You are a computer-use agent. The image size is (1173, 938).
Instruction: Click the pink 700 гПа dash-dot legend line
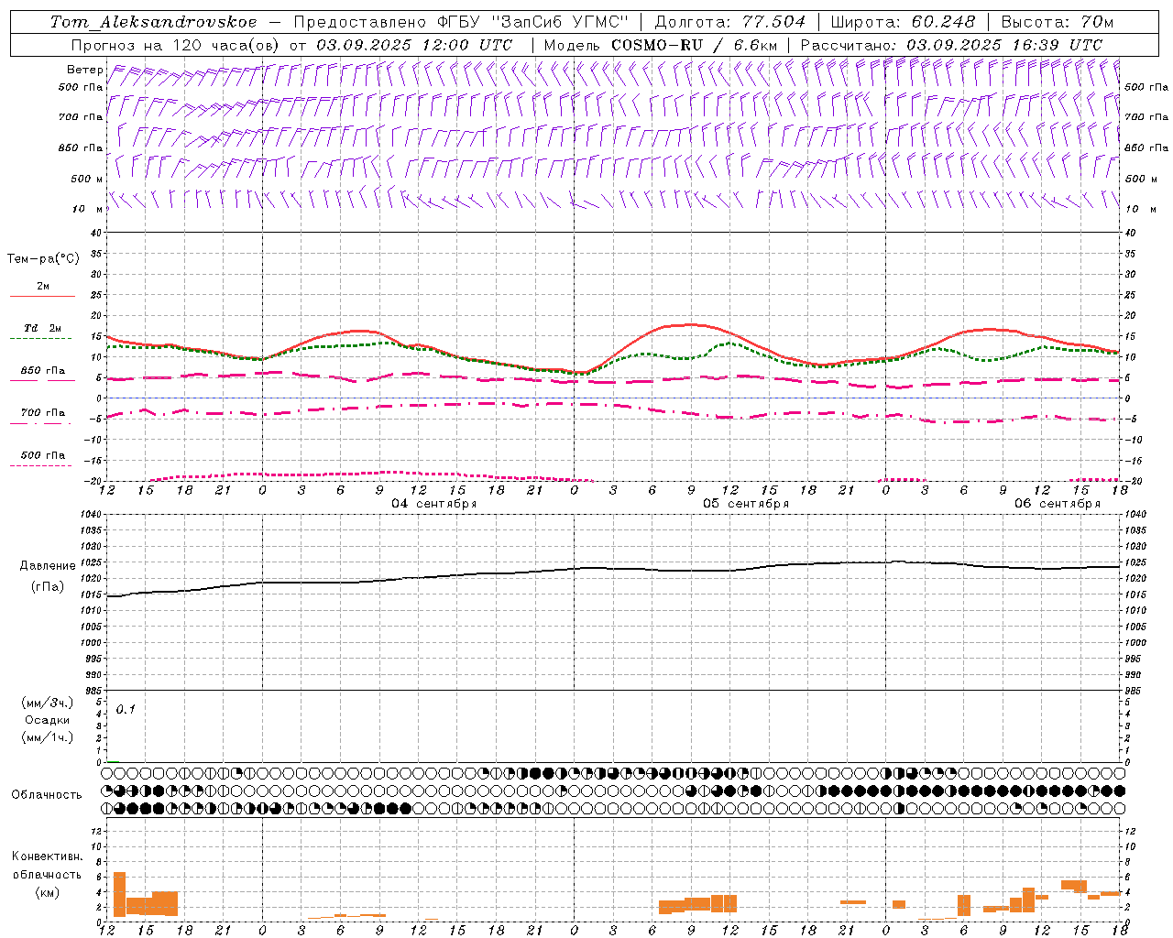click(40, 424)
